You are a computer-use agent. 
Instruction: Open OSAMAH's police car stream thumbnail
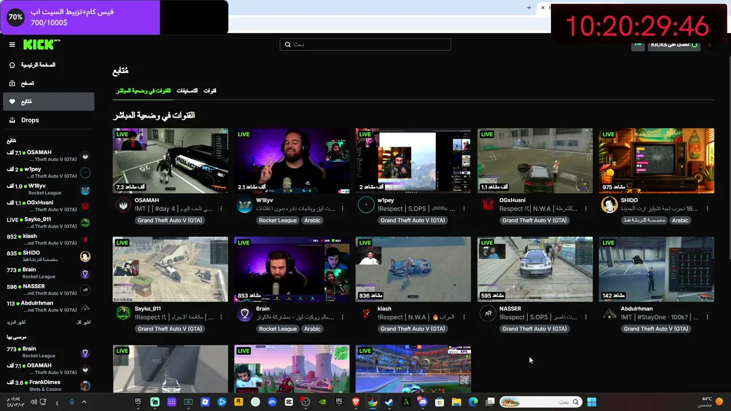tap(170, 160)
